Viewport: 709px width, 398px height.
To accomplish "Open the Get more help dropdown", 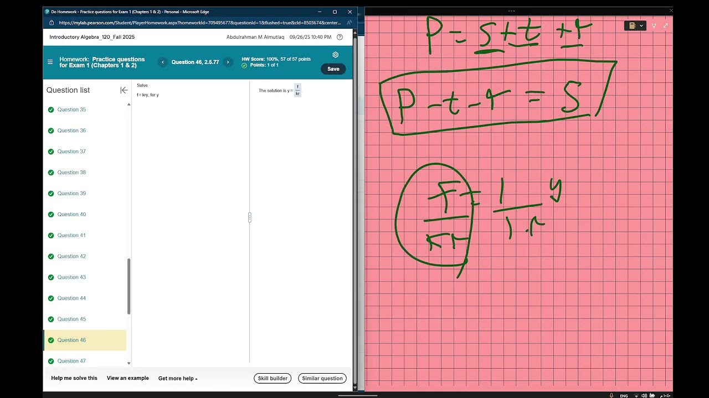I will (178, 379).
